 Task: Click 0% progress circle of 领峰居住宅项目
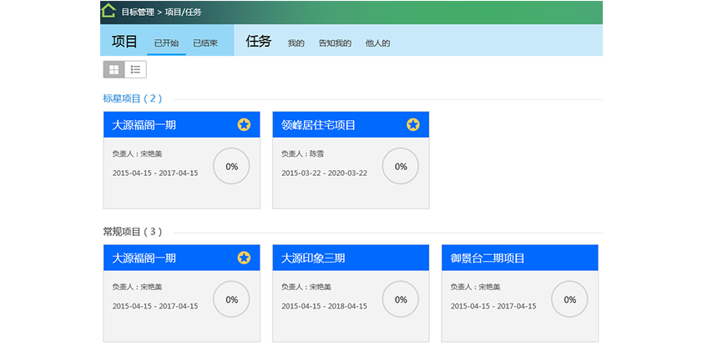coord(401,166)
